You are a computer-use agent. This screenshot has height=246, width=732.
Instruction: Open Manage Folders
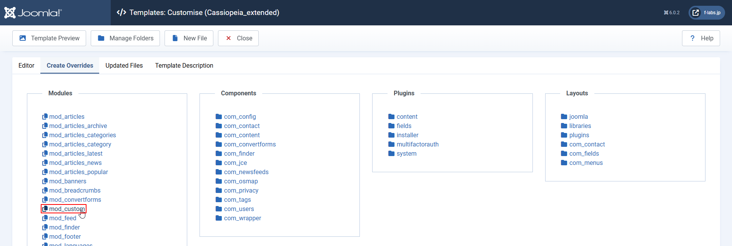pos(125,38)
